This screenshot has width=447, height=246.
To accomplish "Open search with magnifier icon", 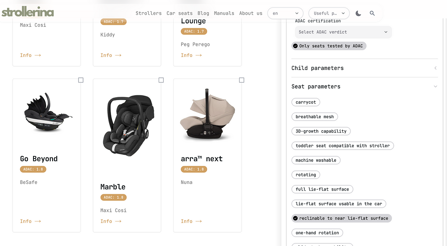I will 372,13.
